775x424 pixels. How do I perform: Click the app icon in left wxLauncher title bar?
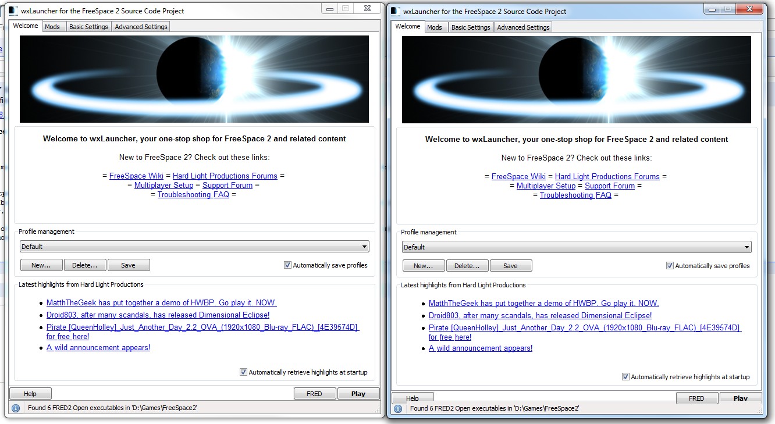14,10
